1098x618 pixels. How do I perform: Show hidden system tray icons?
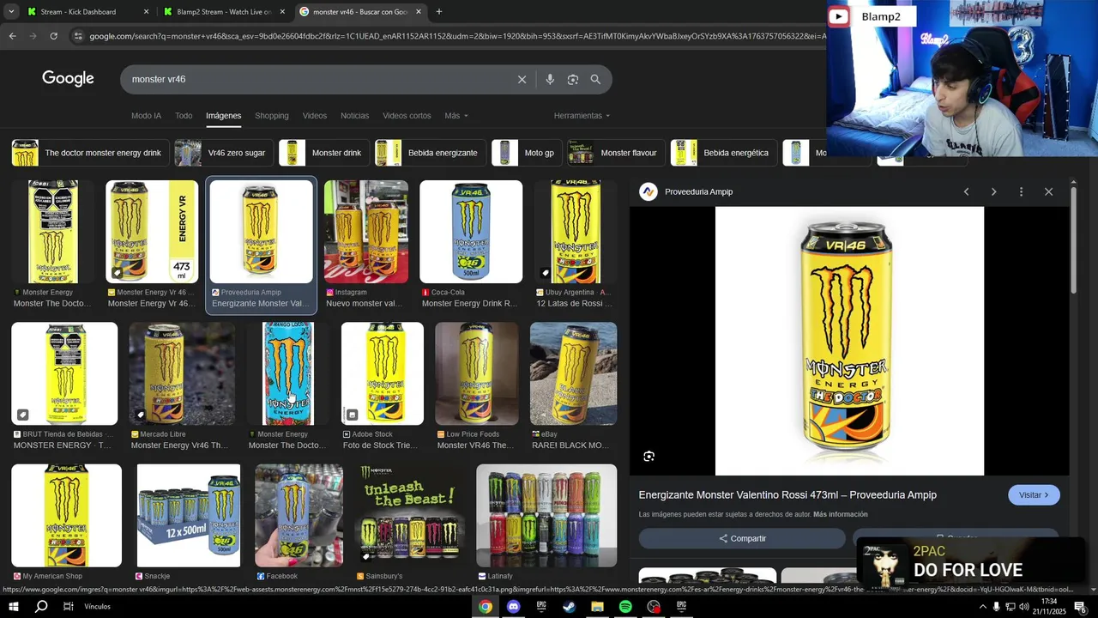[x=982, y=607]
